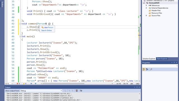This screenshot has height=101, width=179.
Task: Click the find message in code icon
Action: (65, 91)
